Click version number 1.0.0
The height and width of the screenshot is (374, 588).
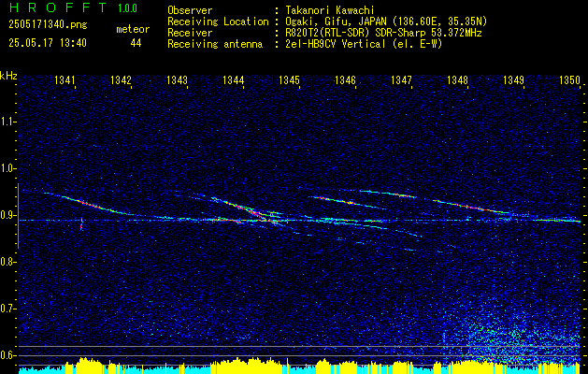[127, 7]
